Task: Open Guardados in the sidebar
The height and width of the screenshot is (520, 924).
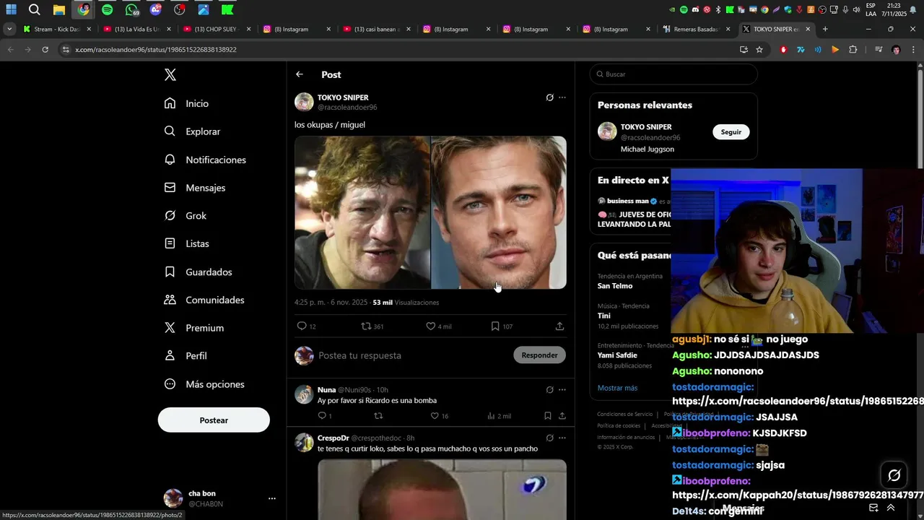Action: [198, 272]
